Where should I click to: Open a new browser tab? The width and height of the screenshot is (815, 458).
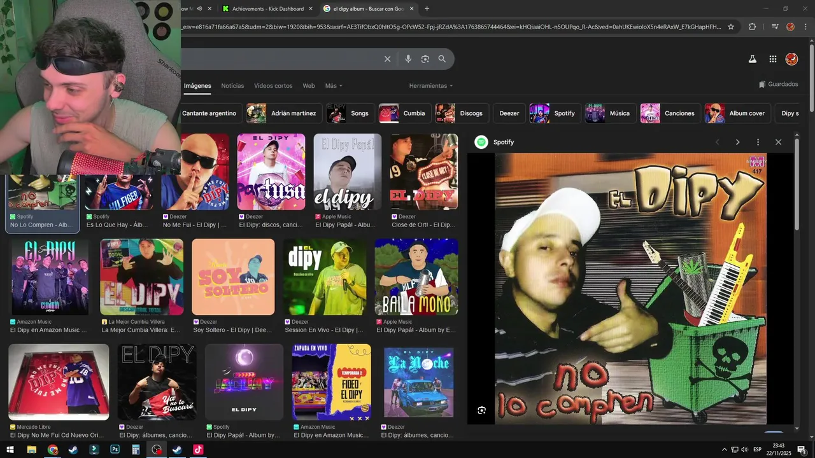point(427,8)
